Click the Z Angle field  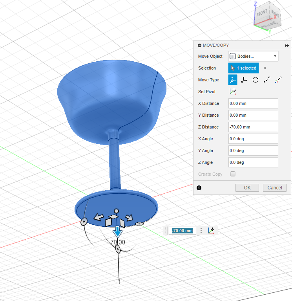point(253,162)
